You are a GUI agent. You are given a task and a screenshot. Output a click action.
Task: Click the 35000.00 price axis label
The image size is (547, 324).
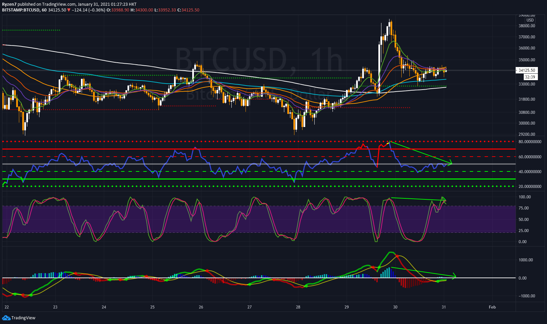[527, 60]
